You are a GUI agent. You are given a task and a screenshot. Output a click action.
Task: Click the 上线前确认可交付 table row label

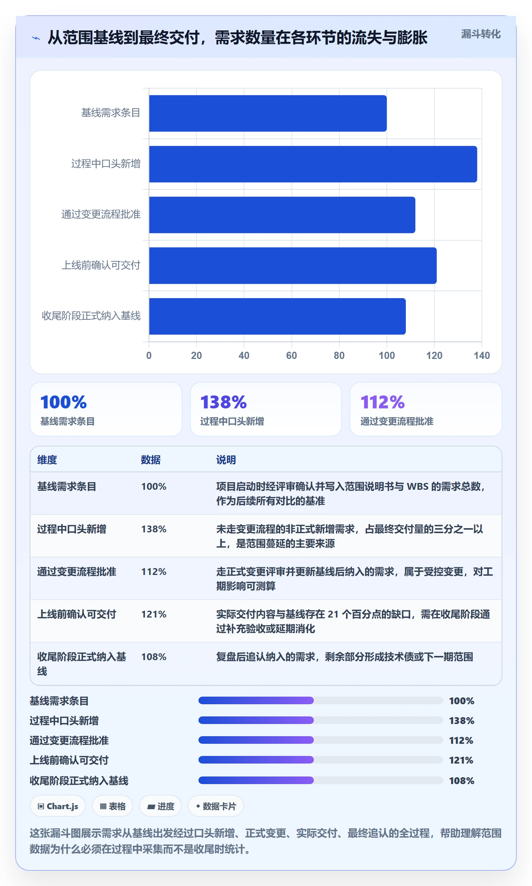point(77,614)
